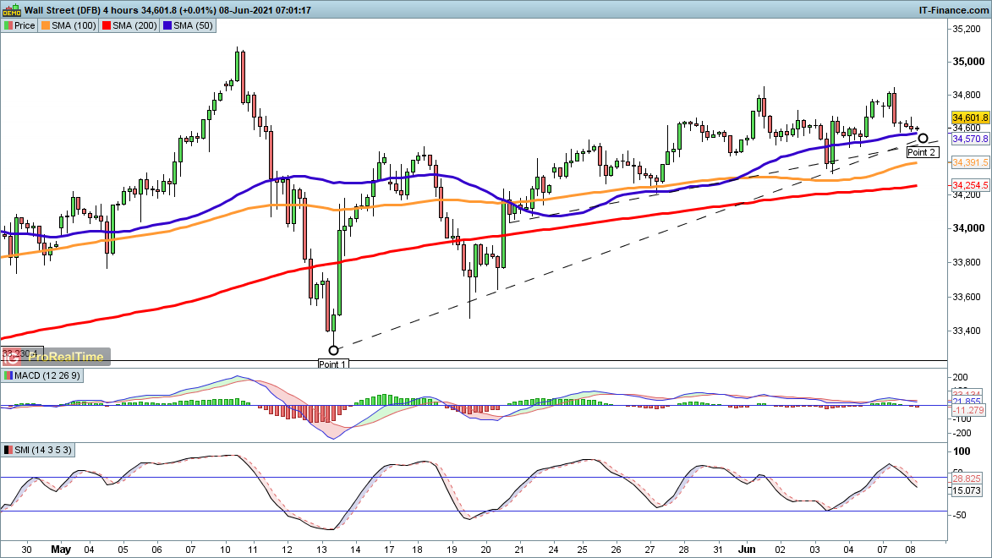Click the DEMO candlestick icon in the title bar
The image size is (992, 558).
click(x=11, y=9)
